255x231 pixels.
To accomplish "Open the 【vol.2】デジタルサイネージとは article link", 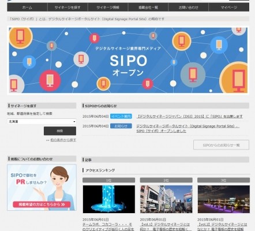I will 222,227.
